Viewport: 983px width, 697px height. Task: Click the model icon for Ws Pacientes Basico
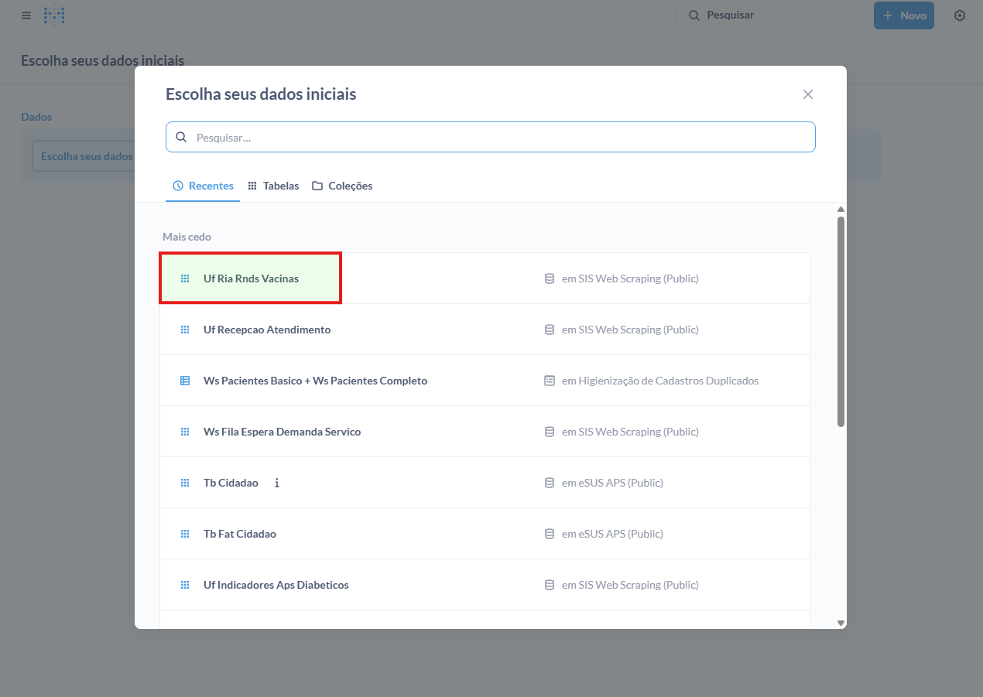tap(185, 381)
